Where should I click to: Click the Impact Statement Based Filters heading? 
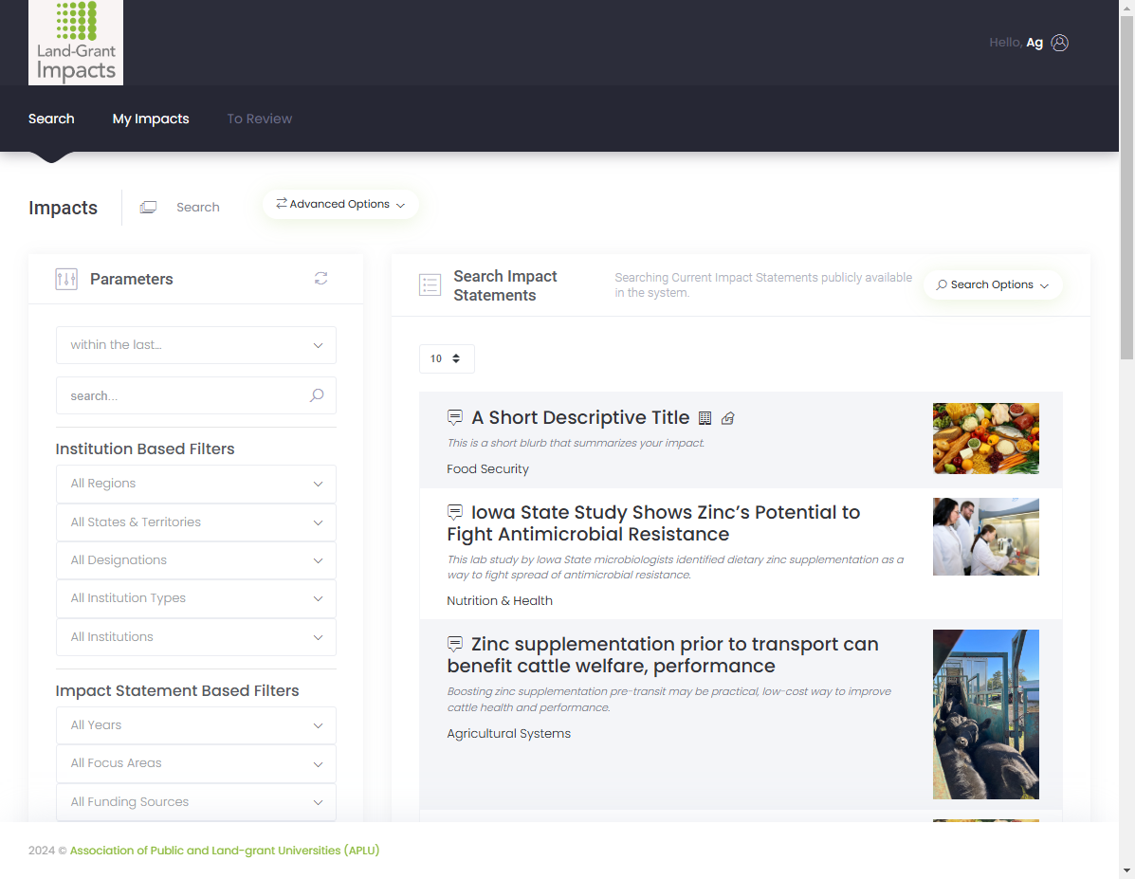(177, 690)
